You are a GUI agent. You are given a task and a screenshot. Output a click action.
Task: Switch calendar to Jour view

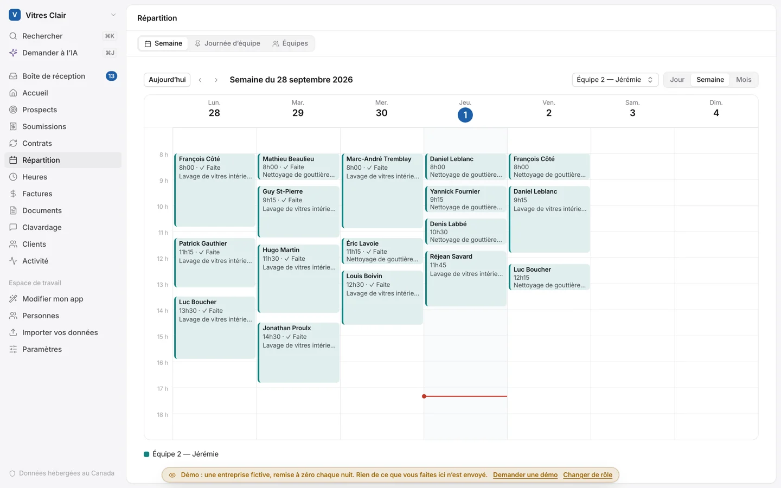pos(677,80)
